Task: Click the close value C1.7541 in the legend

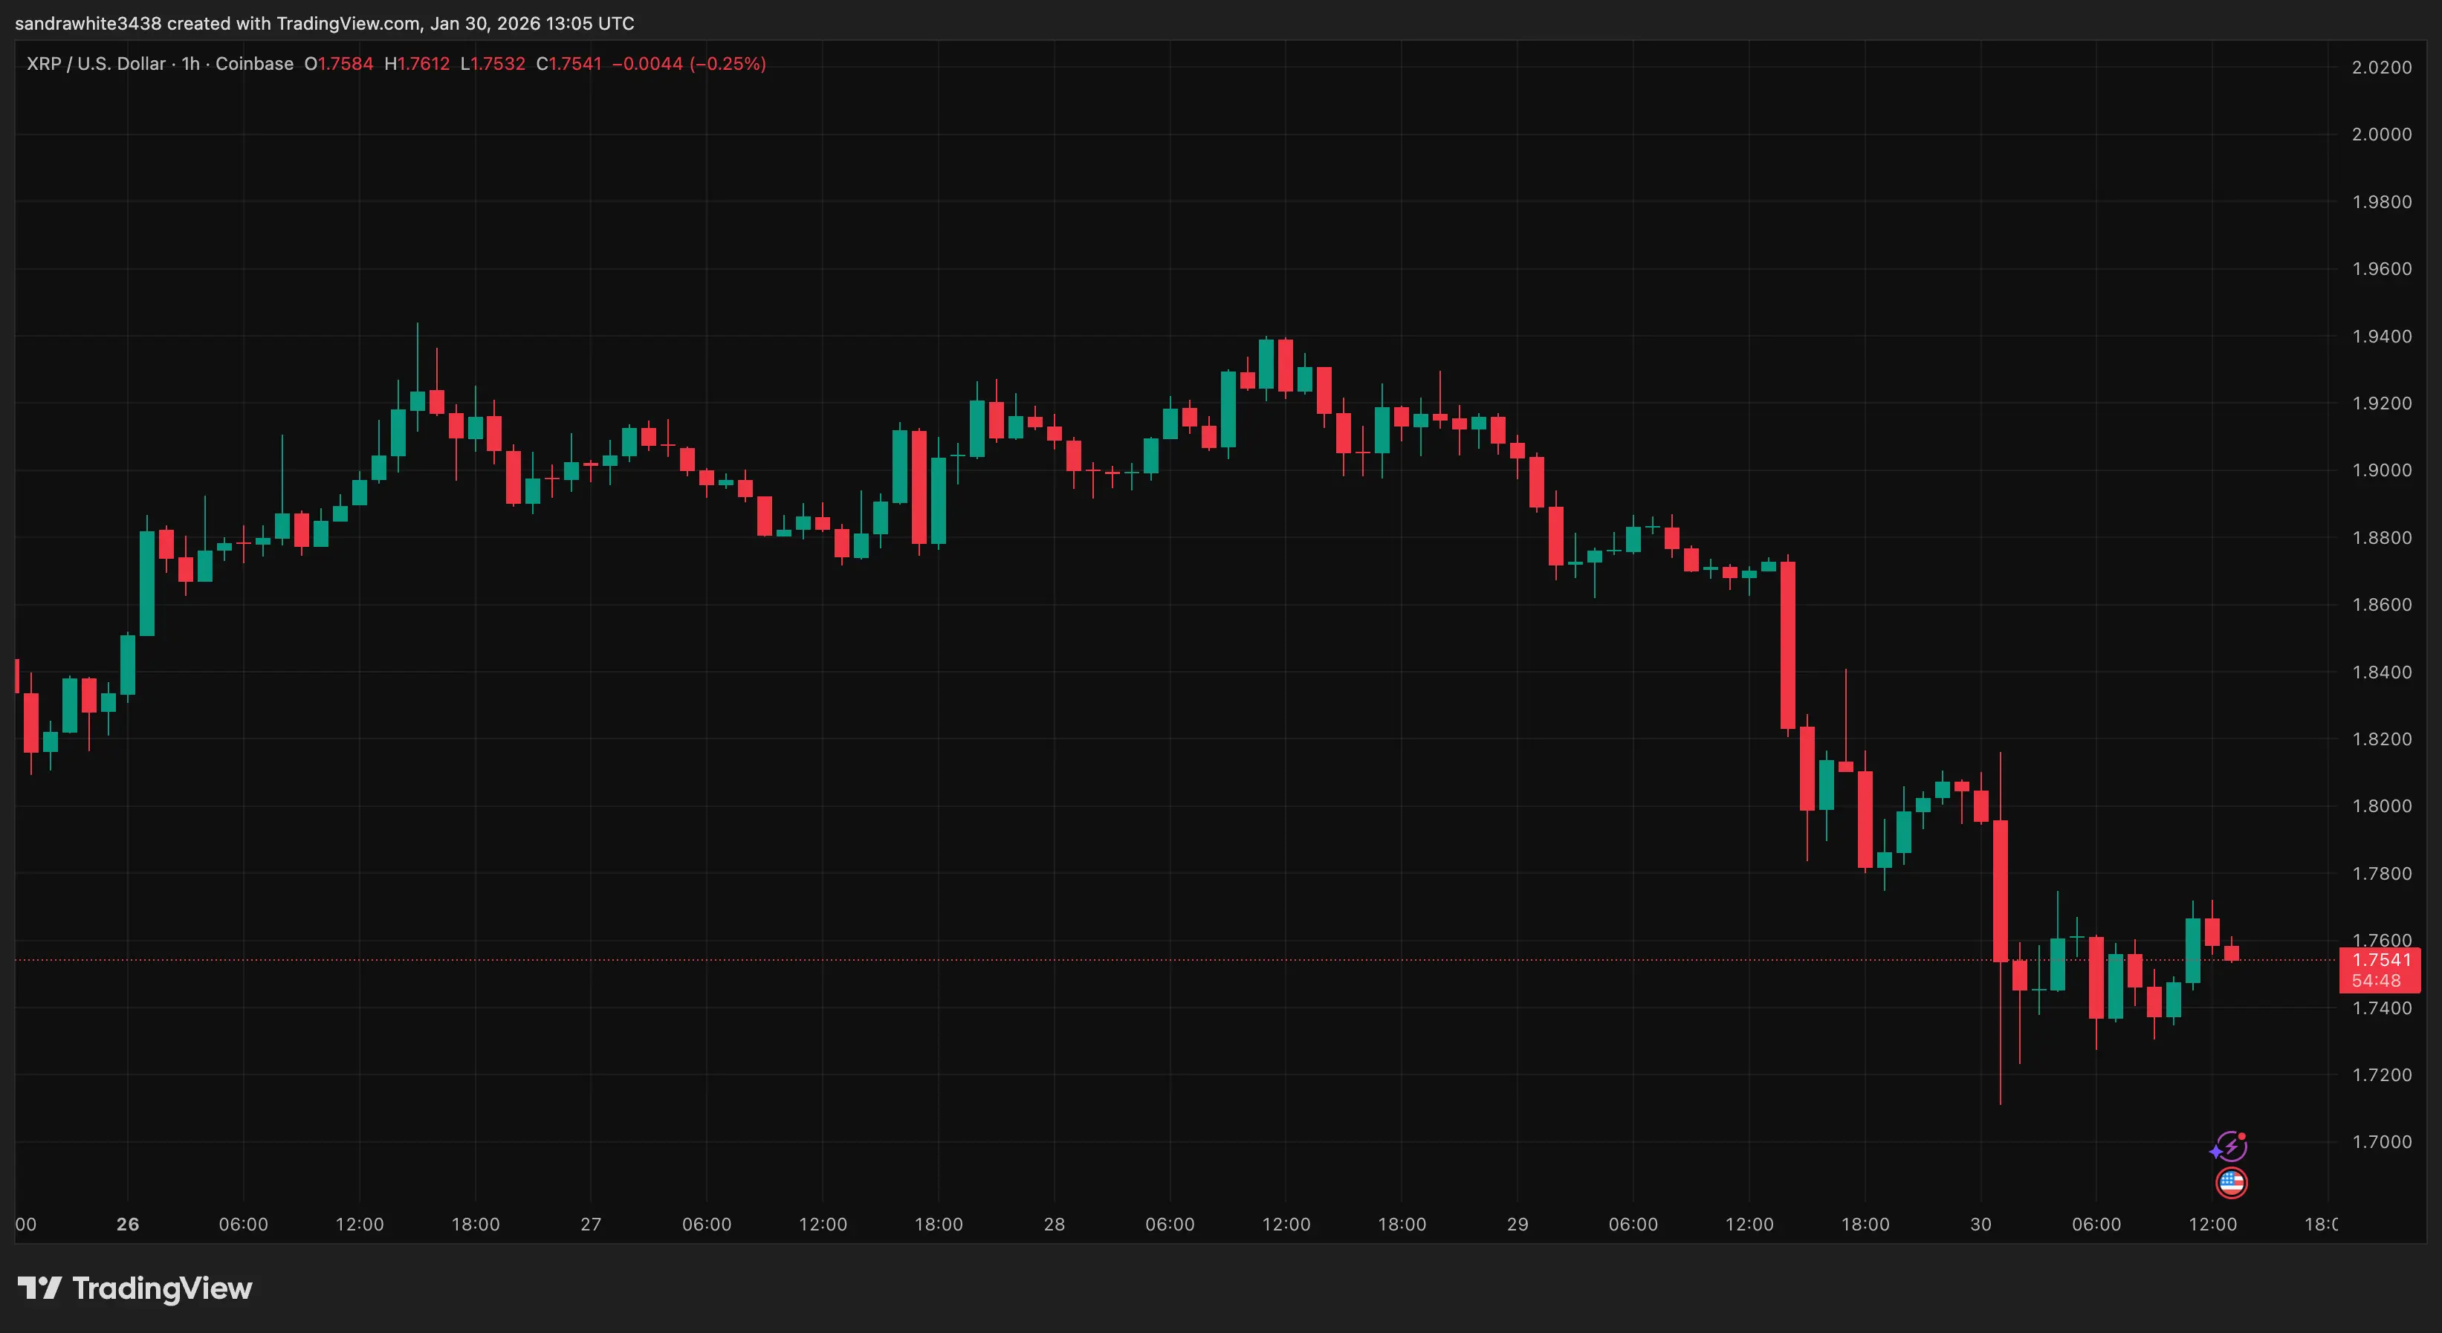Action: click(569, 63)
